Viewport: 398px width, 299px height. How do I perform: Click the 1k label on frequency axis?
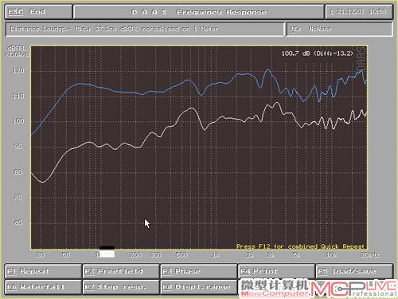pos(216,255)
